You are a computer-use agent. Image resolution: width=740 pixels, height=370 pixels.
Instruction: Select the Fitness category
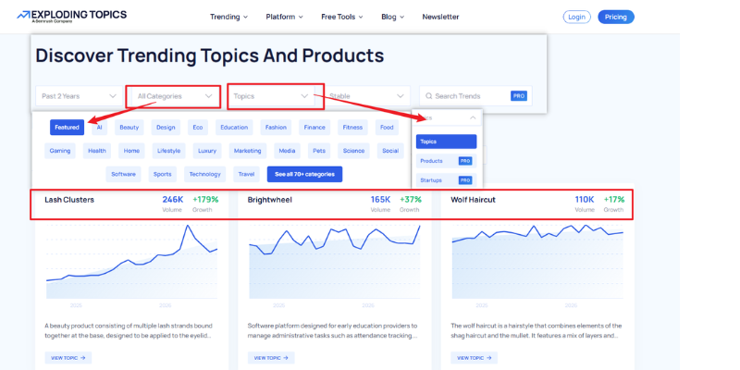352,128
